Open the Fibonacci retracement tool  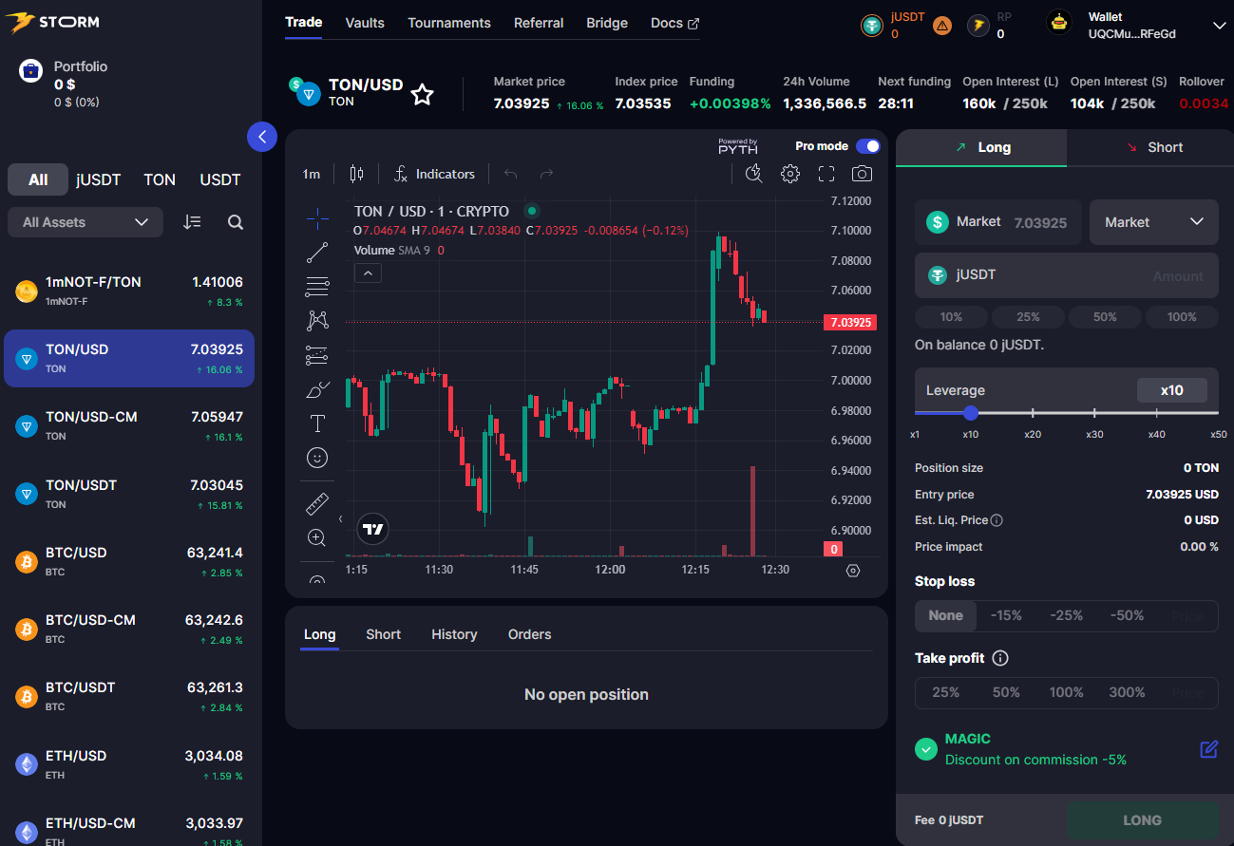click(317, 287)
